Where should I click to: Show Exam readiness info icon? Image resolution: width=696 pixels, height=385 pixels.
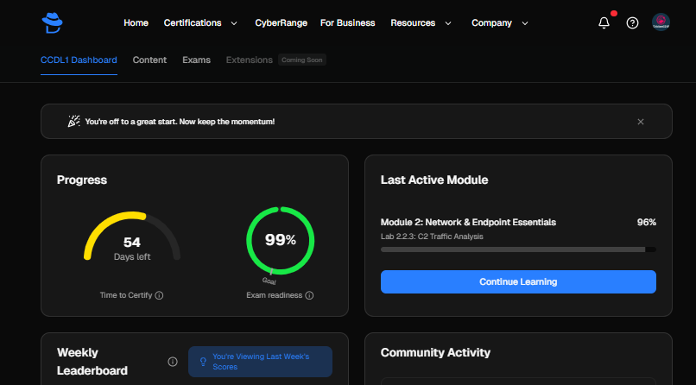point(309,295)
